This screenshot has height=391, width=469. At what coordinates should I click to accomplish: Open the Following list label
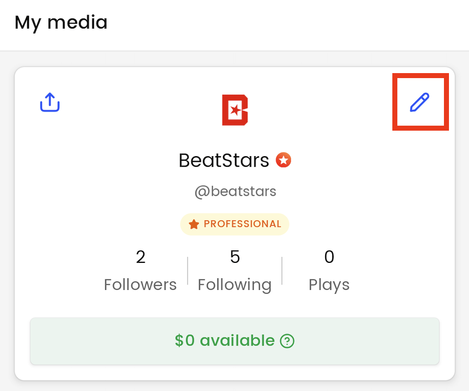click(234, 284)
